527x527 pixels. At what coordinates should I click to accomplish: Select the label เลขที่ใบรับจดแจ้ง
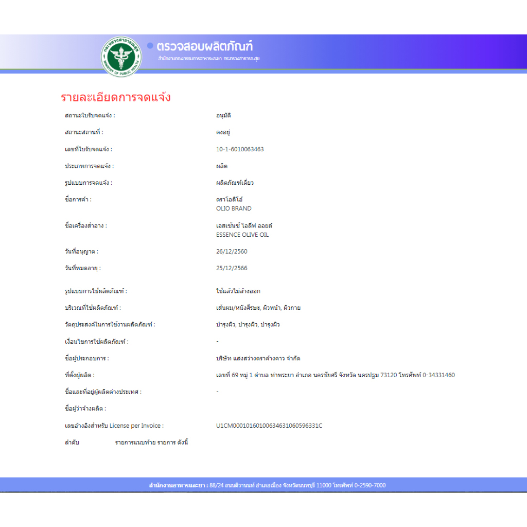pos(89,149)
